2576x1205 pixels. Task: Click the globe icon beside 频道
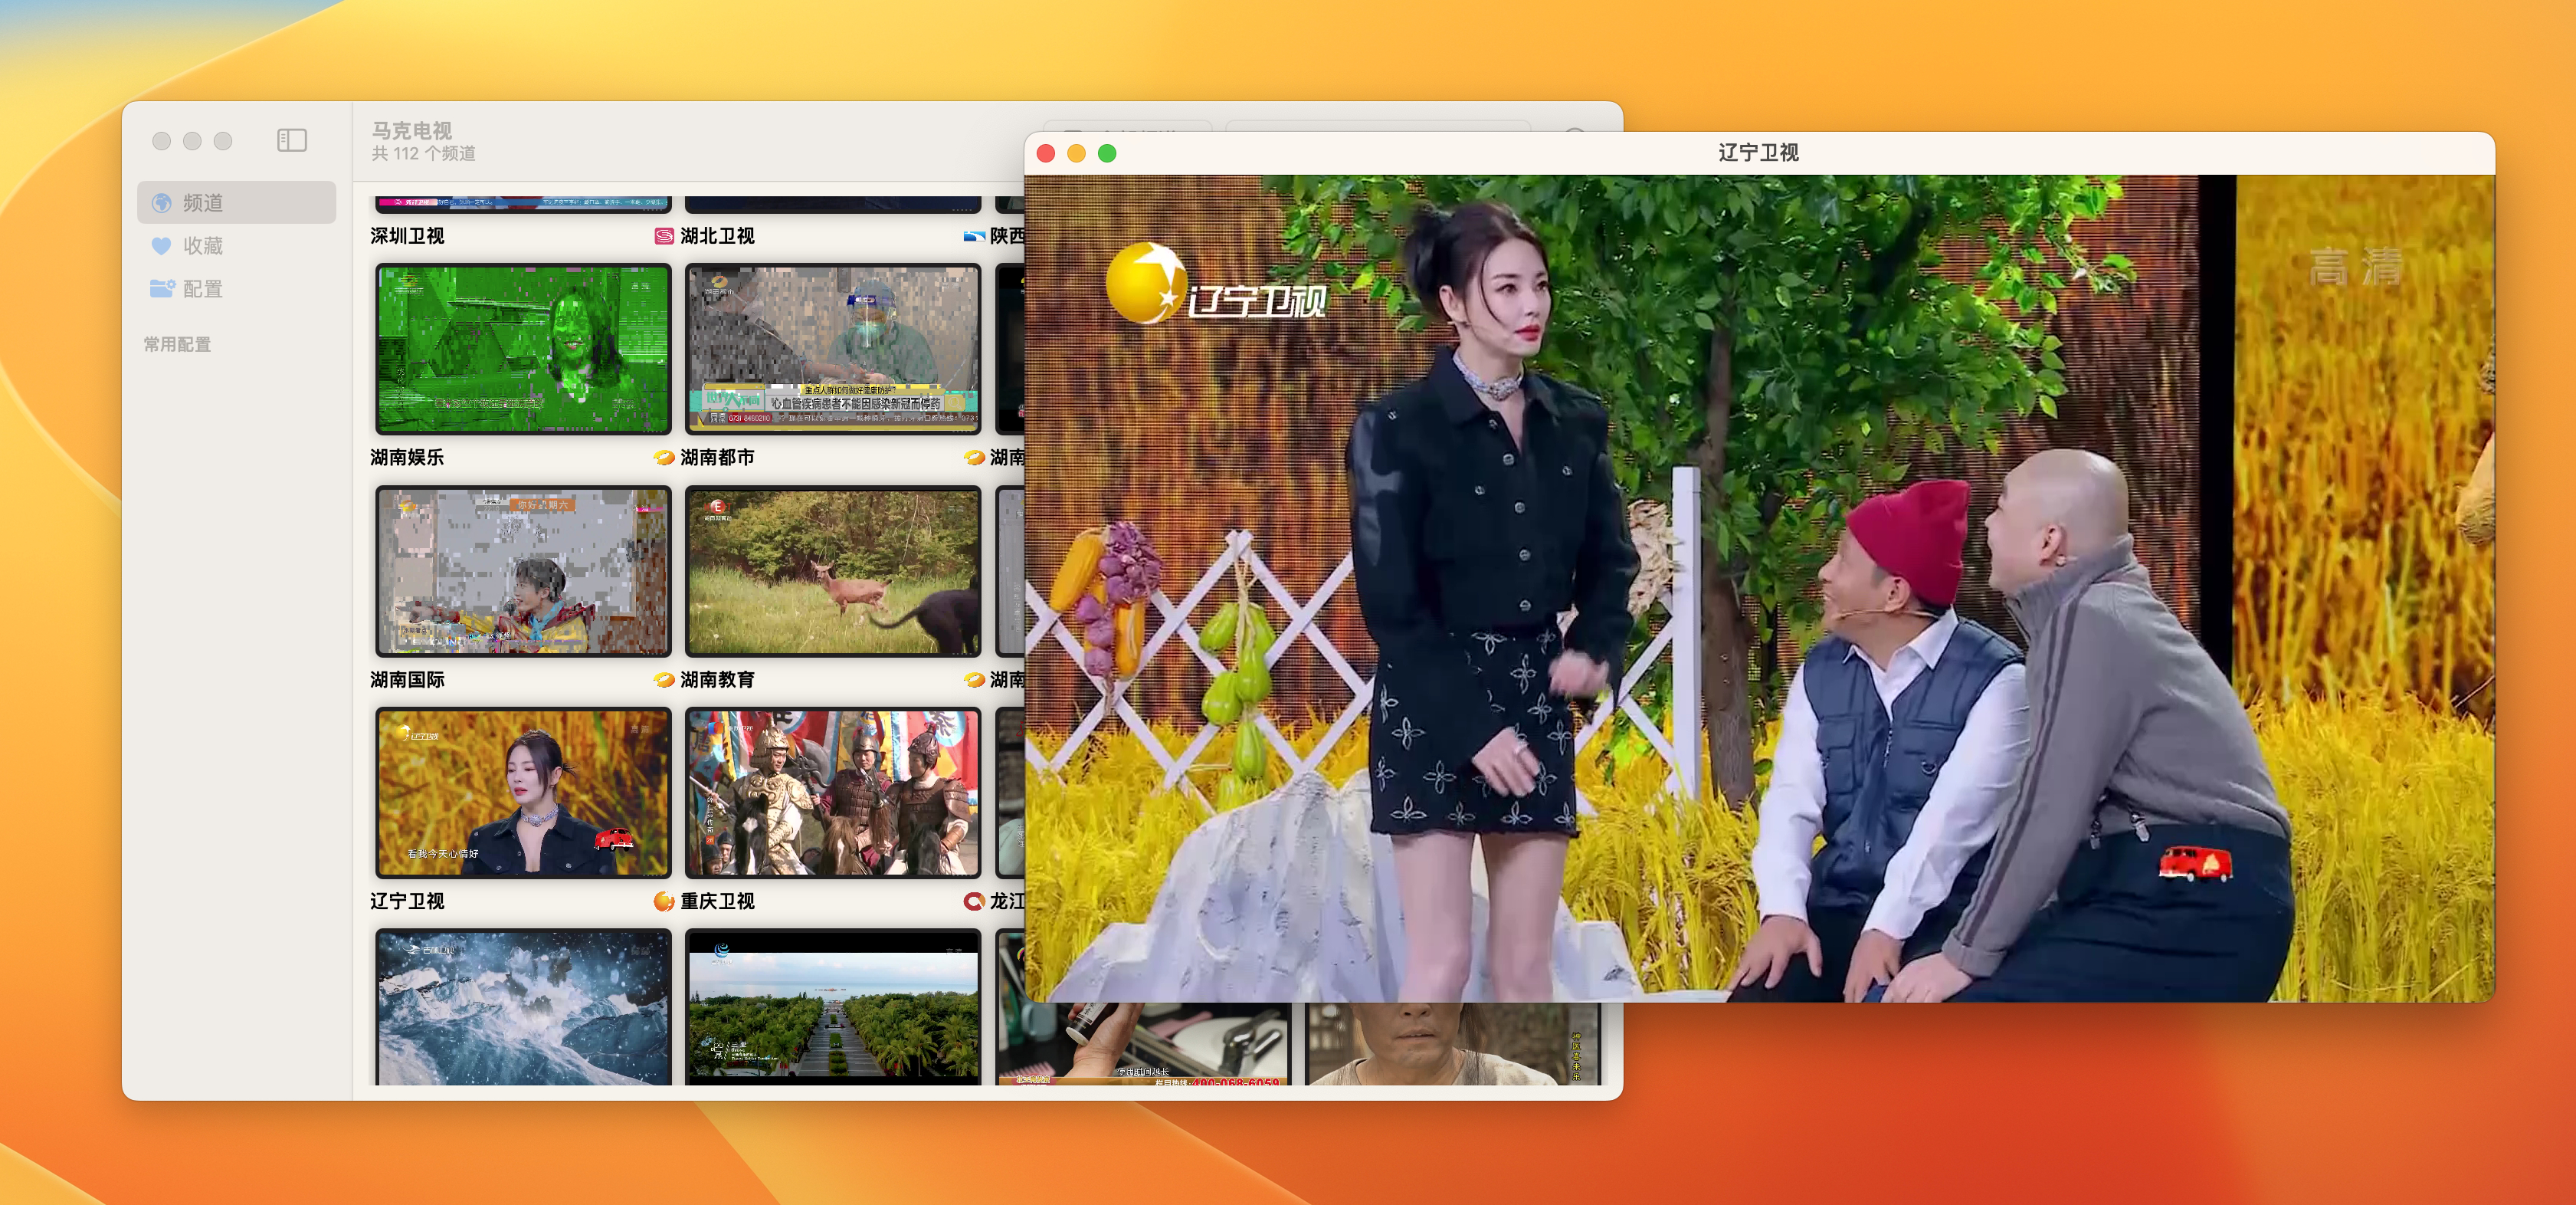point(161,203)
